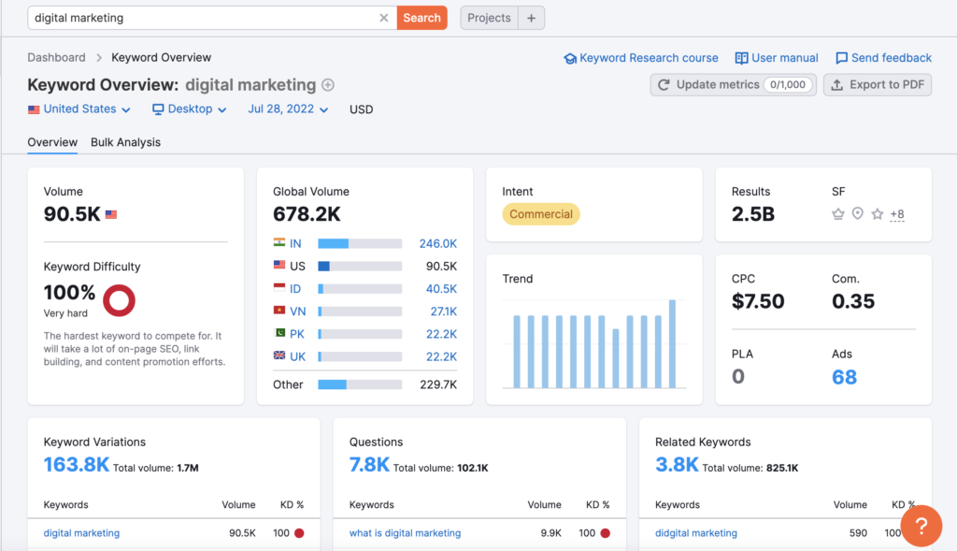Open didgital marketing related keyword

coord(695,533)
